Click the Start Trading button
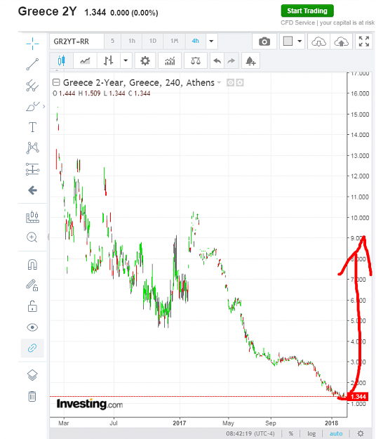 307,11
